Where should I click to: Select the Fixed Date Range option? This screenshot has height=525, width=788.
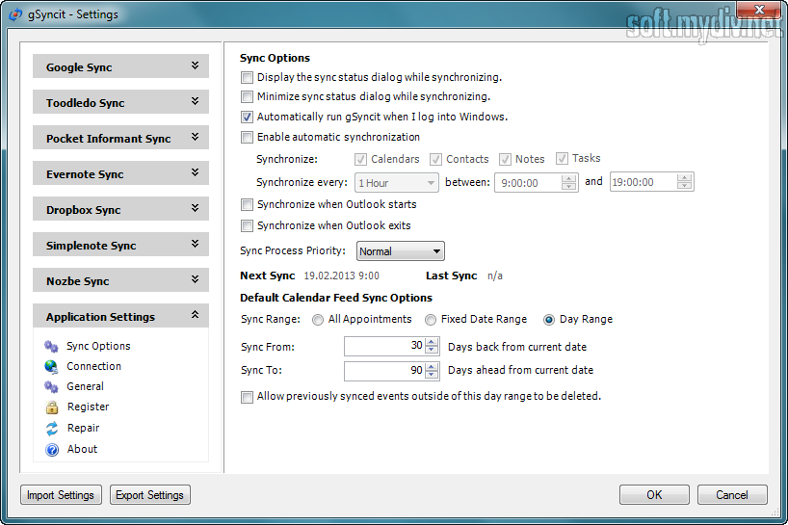click(x=431, y=320)
